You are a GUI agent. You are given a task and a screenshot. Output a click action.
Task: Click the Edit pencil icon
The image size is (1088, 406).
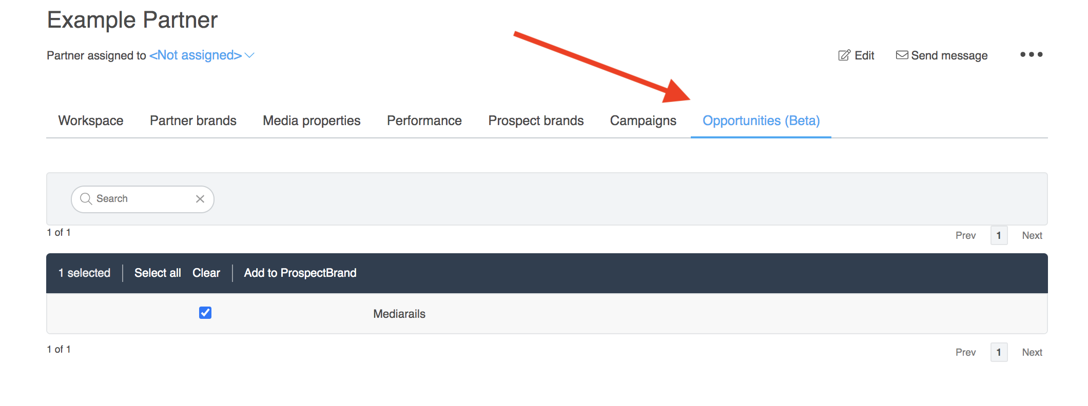[844, 55]
